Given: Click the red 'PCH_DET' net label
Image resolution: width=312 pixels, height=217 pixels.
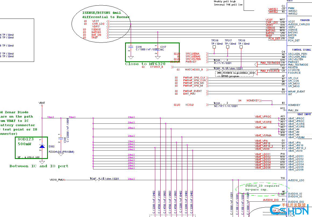Looking at the screenshot, I should pyautogui.click(x=274, y=39).
